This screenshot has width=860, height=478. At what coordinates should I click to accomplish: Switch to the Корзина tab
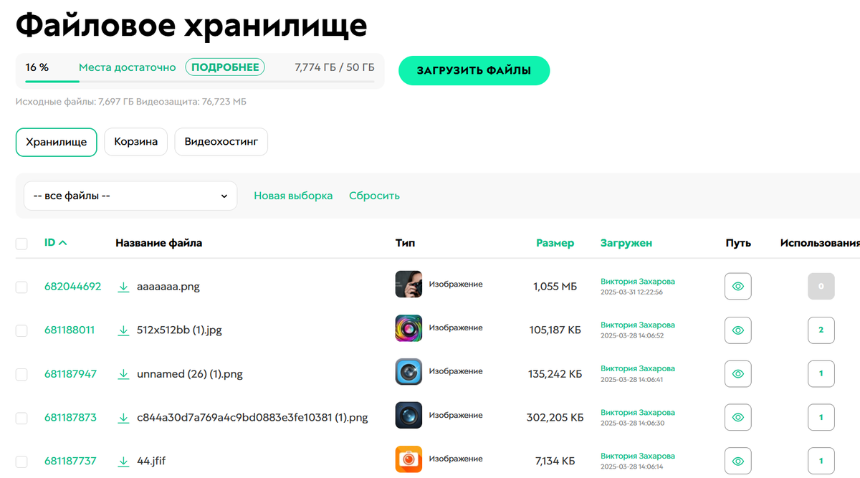136,142
